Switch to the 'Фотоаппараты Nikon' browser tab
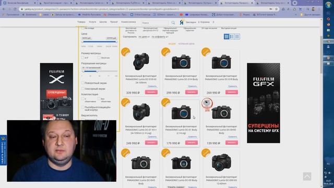The height and width of the screenshot is (188, 334). pos(164,3)
